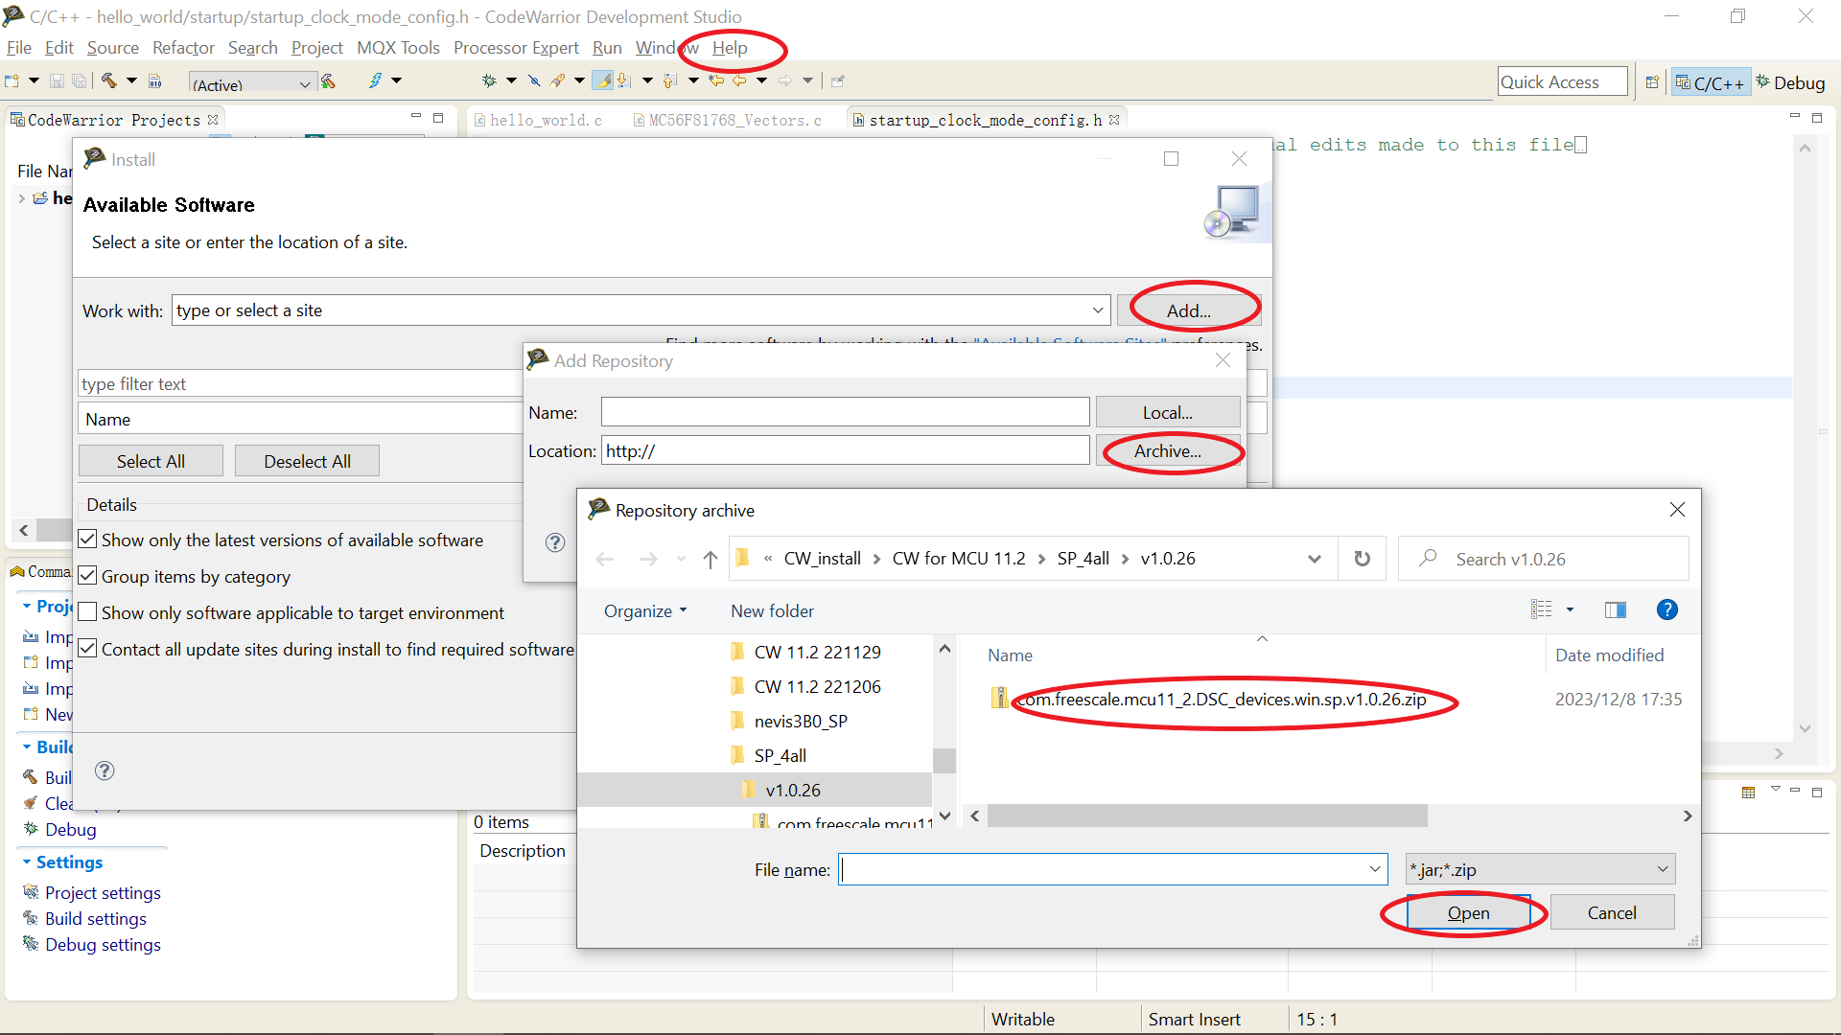Switch to MC56F81768_Vectors.c editor tab
Image resolution: width=1841 pixels, height=1035 pixels.
[727, 120]
